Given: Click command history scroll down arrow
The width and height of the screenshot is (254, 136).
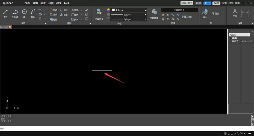Looking at the screenshot, I should [x=252, y=125].
